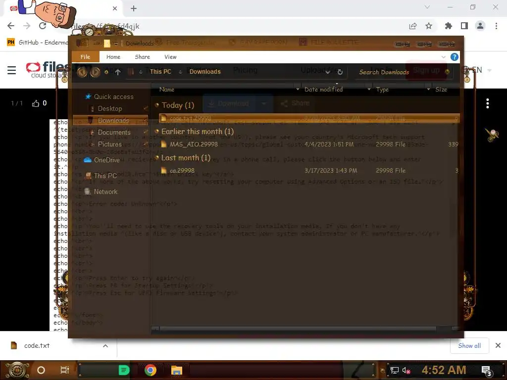Sort by Type column header
Image resolution: width=507 pixels, height=380 pixels.
pyautogui.click(x=382, y=90)
